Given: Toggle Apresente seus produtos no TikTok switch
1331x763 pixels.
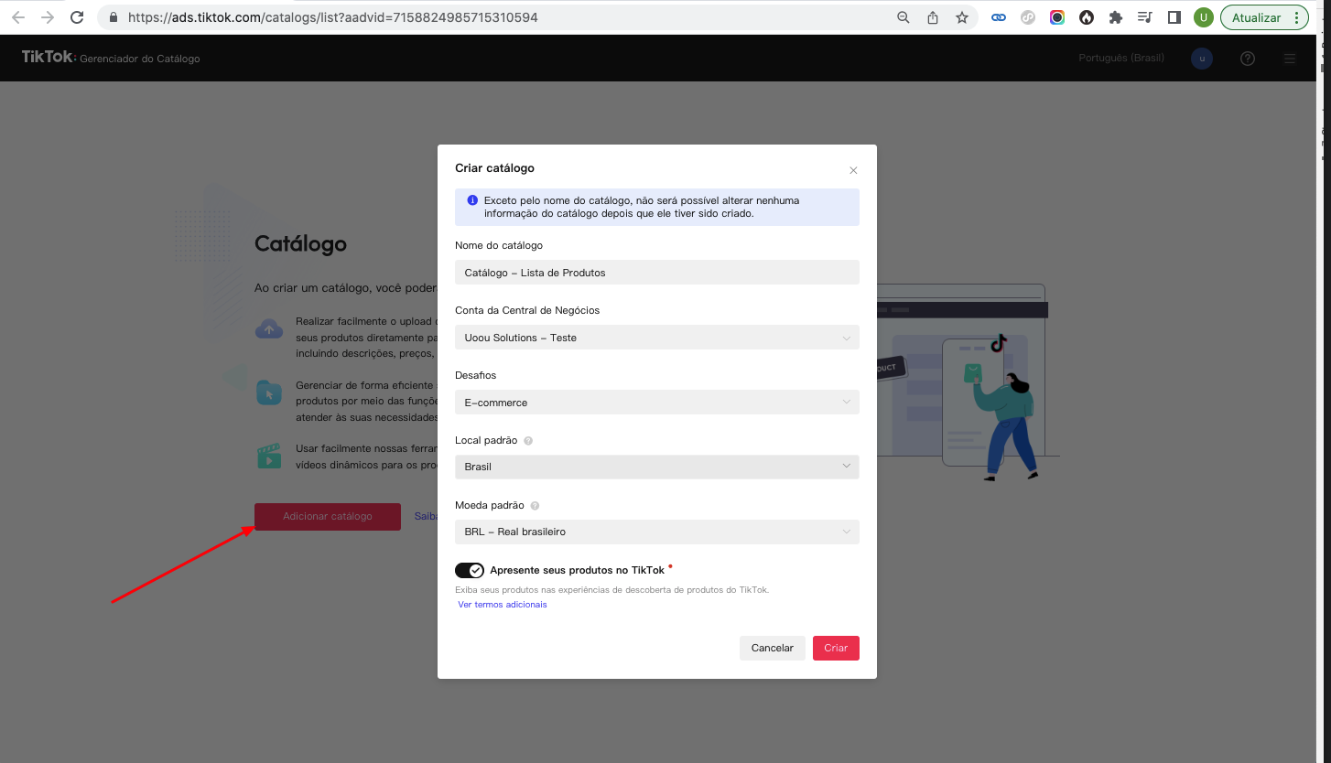Looking at the screenshot, I should [470, 570].
